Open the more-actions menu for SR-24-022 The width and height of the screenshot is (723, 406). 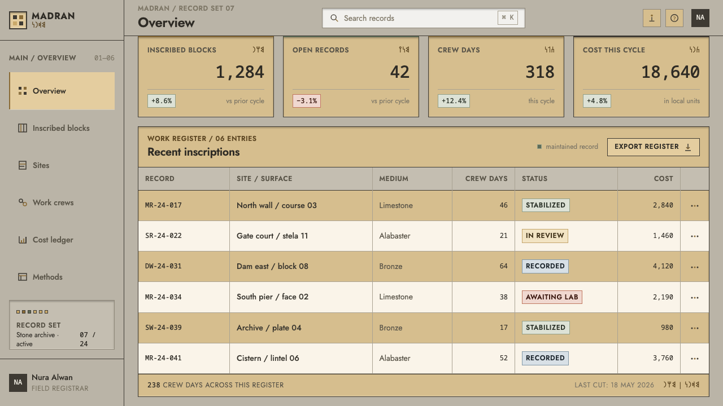[x=695, y=236]
